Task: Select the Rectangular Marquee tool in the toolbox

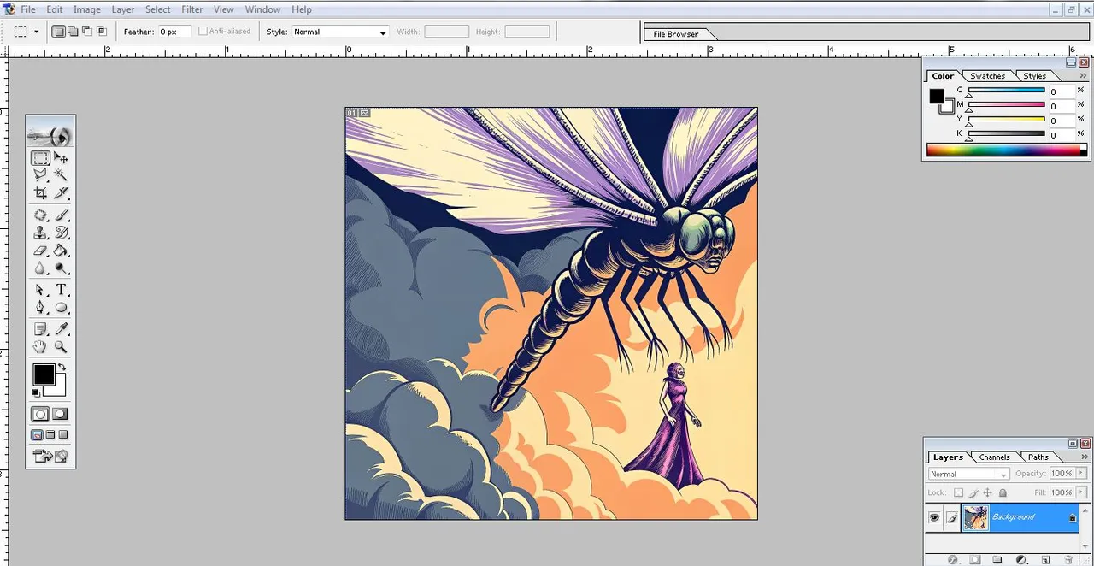Action: (40, 158)
